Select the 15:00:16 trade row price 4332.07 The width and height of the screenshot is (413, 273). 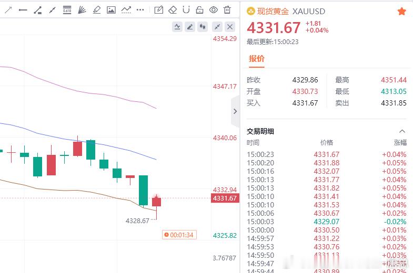pyautogui.click(x=326, y=171)
